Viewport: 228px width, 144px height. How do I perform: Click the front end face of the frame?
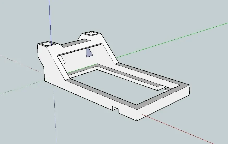(163, 103)
